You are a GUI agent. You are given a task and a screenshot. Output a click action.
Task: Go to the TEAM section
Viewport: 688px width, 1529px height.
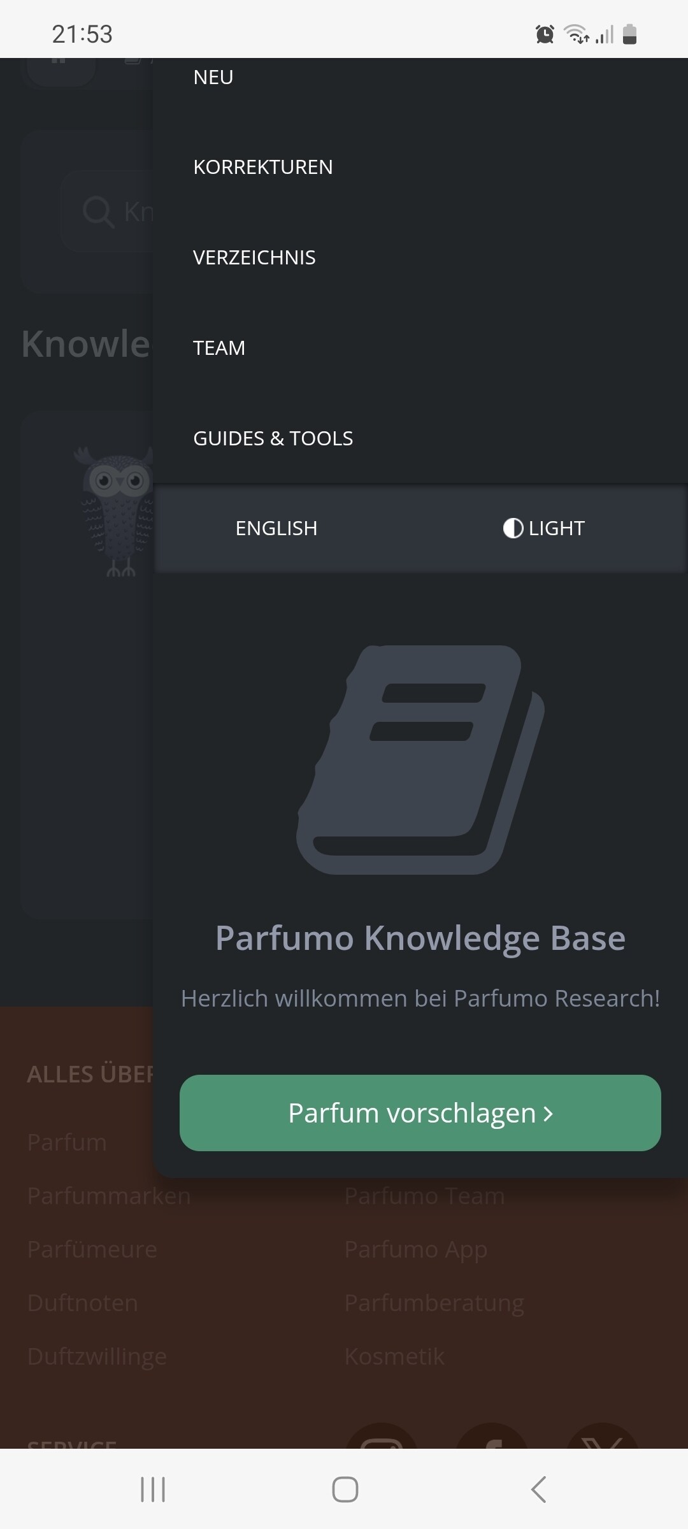point(219,348)
